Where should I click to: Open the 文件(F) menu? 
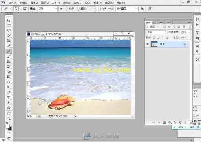pos(13,3)
